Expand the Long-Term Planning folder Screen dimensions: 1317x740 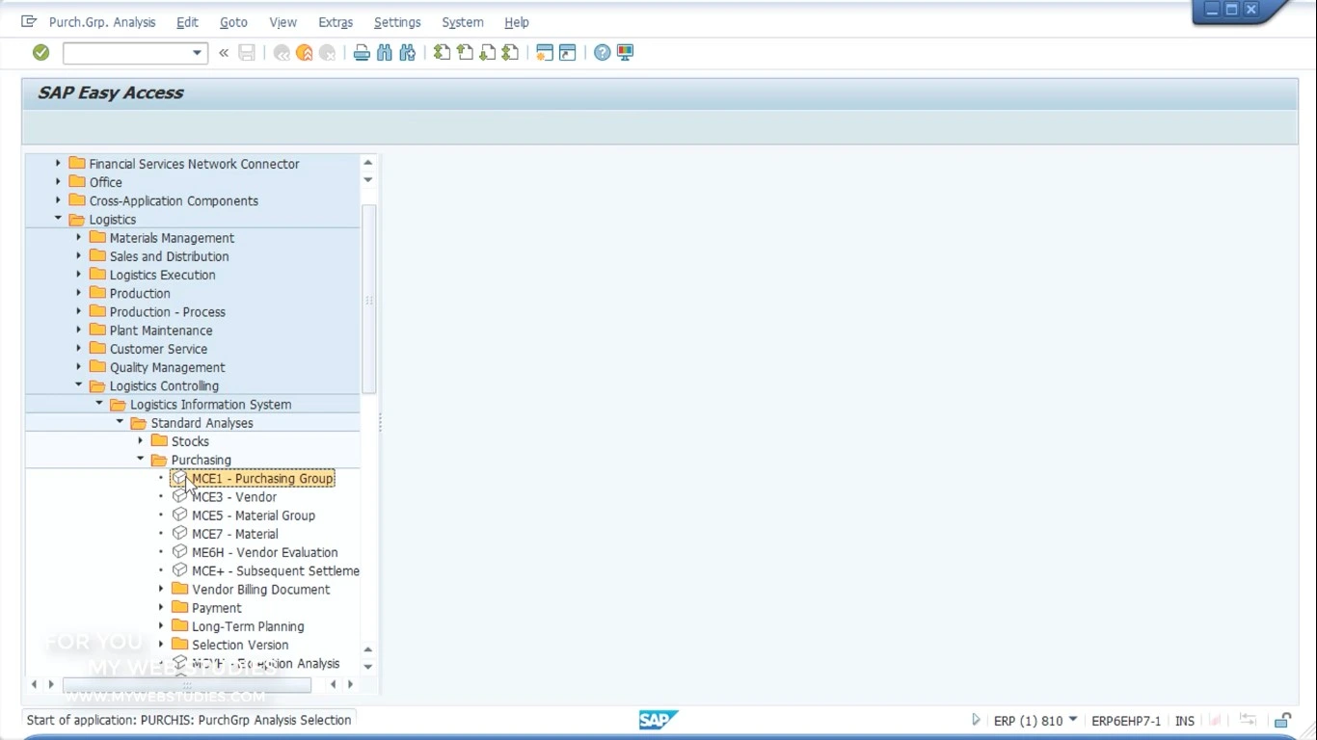coord(161,626)
